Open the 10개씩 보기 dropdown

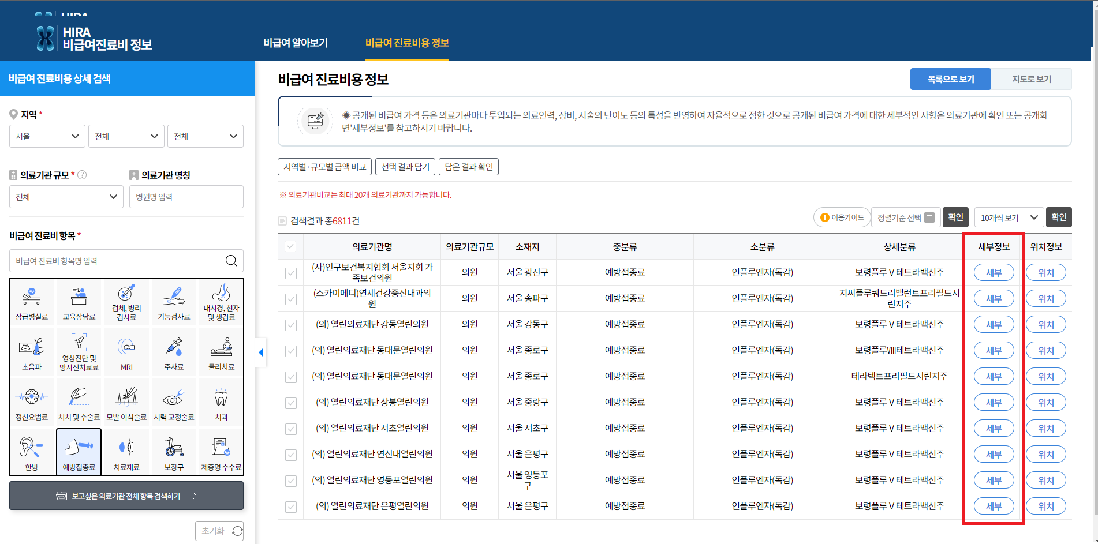click(x=1009, y=217)
